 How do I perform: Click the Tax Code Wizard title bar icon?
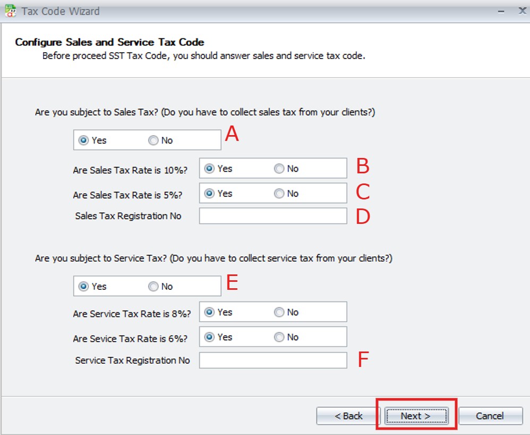10,11
